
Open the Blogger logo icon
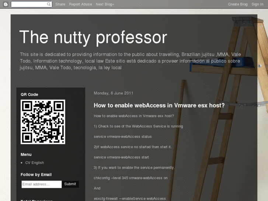tap(6, 4)
